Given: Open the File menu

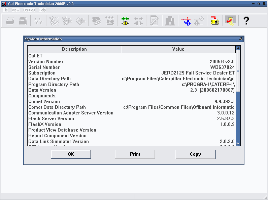Looking at the screenshot, I should click(x=5, y=10).
